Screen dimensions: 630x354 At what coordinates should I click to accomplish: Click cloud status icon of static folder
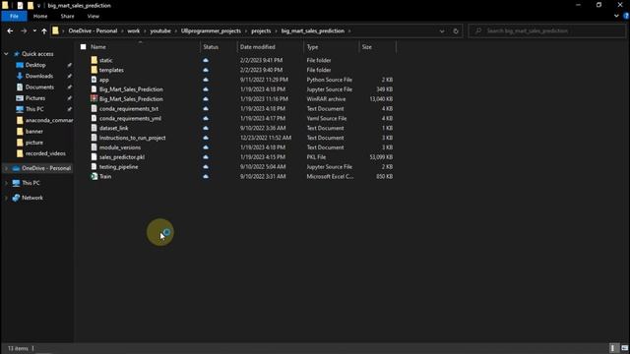(206, 60)
